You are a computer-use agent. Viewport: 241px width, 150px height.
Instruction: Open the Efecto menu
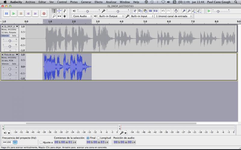tap(98, 2)
